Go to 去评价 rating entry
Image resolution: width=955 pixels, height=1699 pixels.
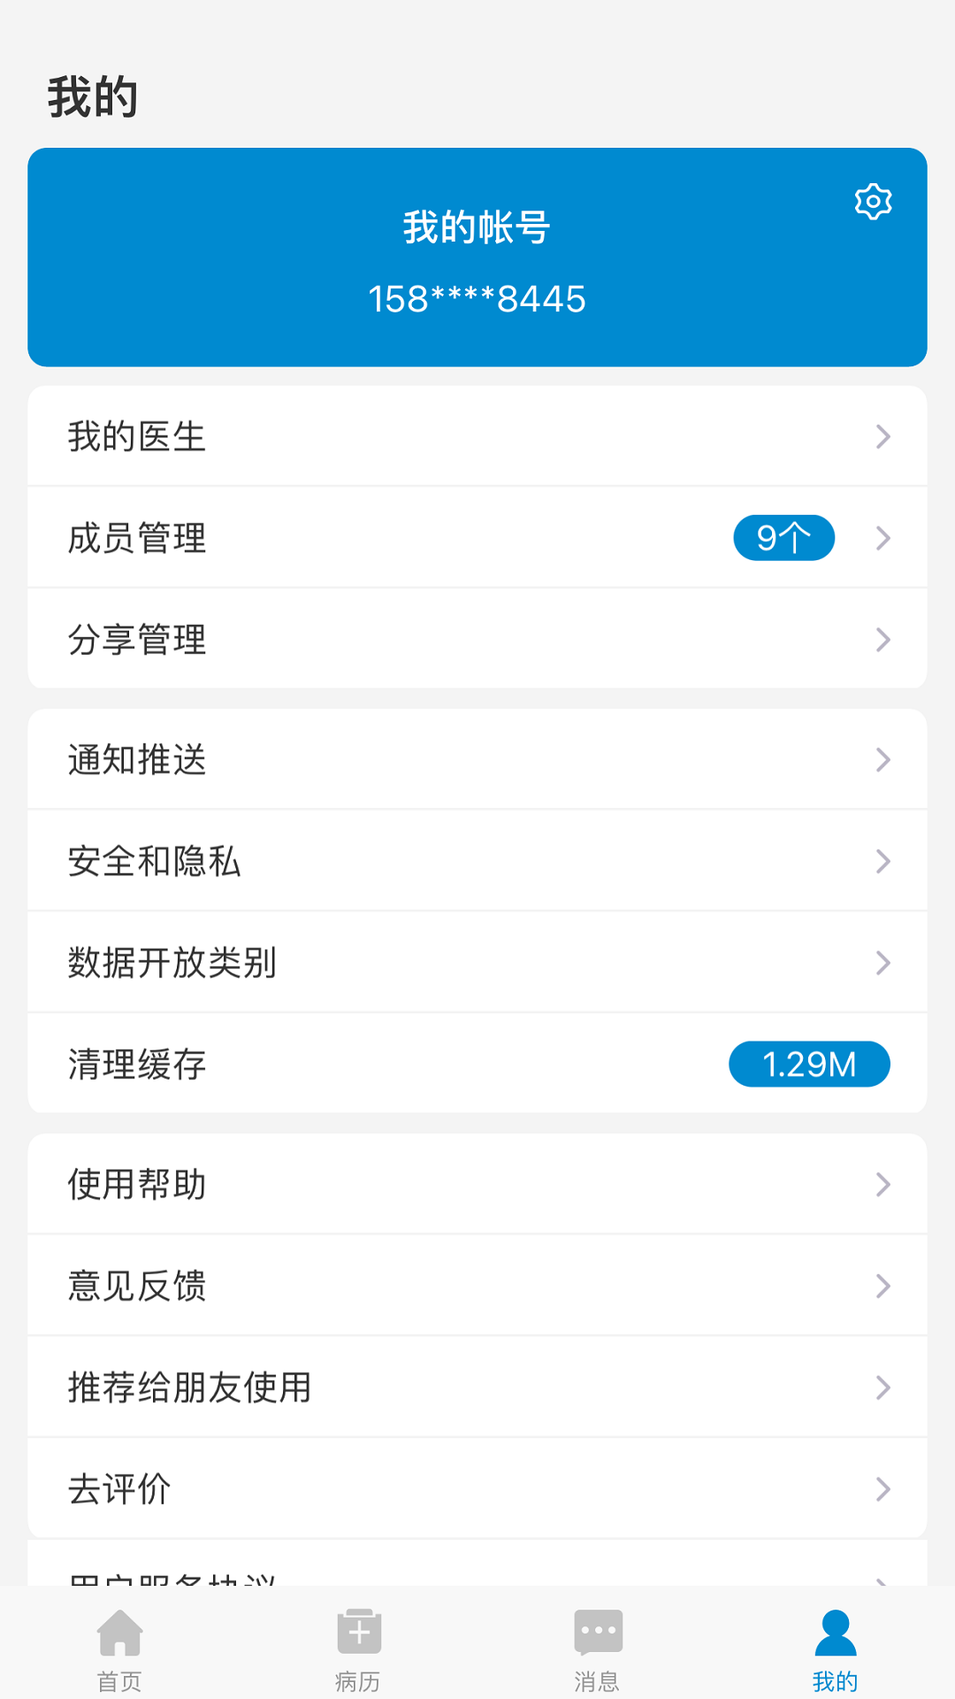pos(119,1489)
